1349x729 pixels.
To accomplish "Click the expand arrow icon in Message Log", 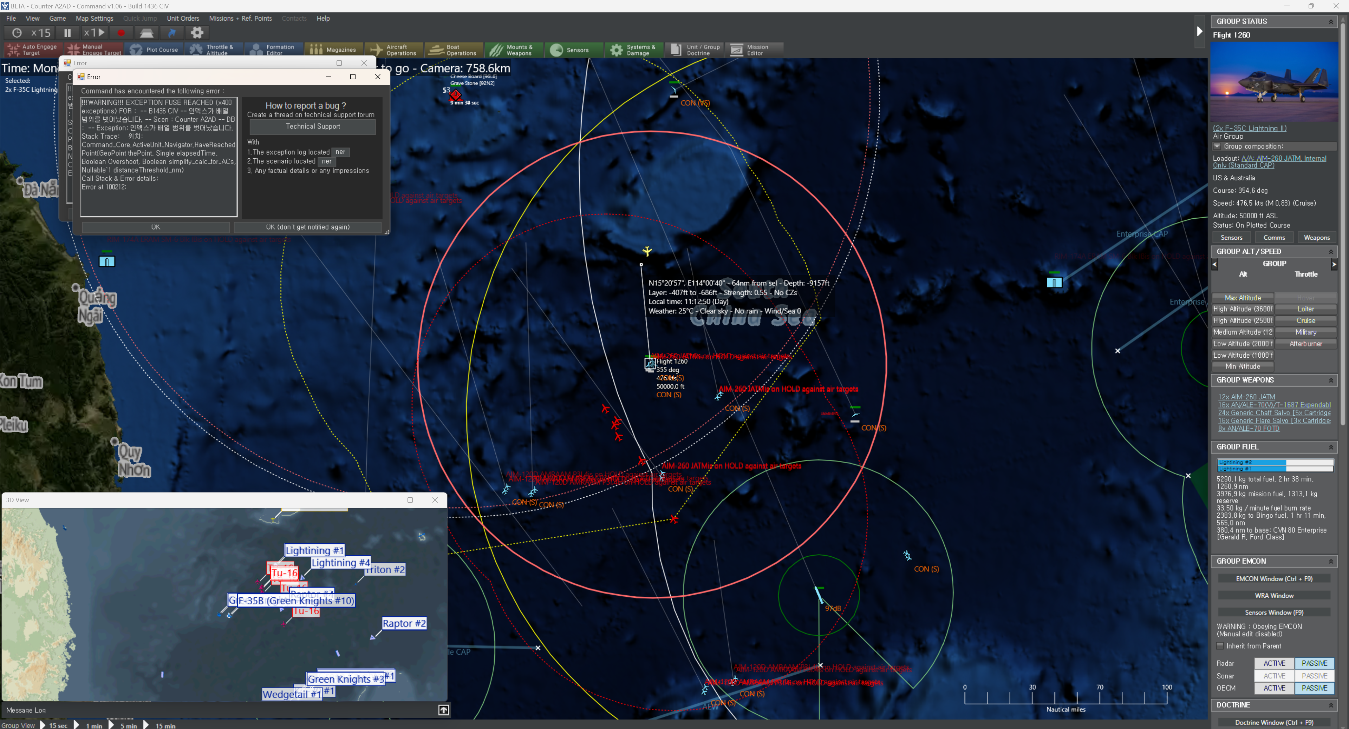I will coord(443,710).
